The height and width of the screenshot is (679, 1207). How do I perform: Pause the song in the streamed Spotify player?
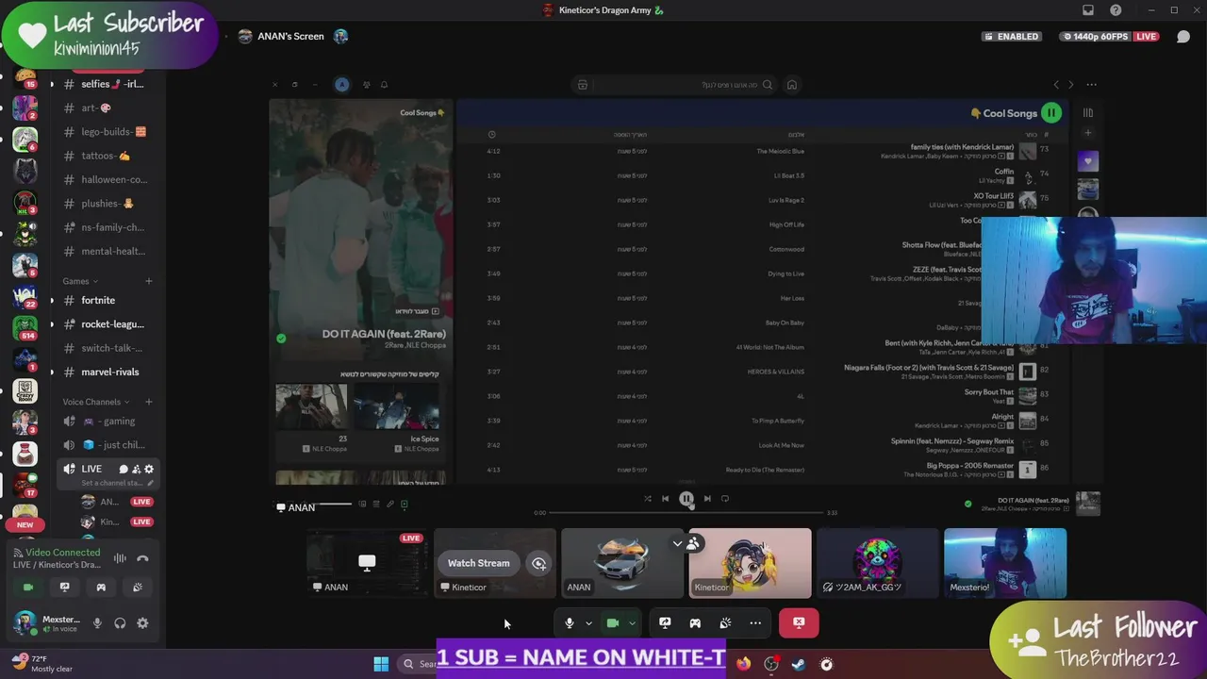(x=686, y=499)
